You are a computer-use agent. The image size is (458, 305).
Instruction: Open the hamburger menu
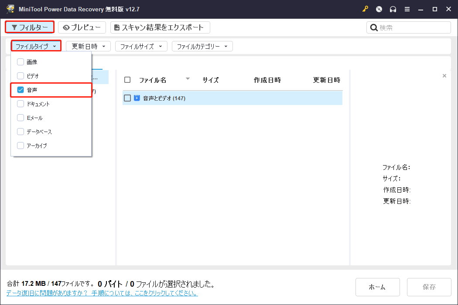[x=407, y=9]
